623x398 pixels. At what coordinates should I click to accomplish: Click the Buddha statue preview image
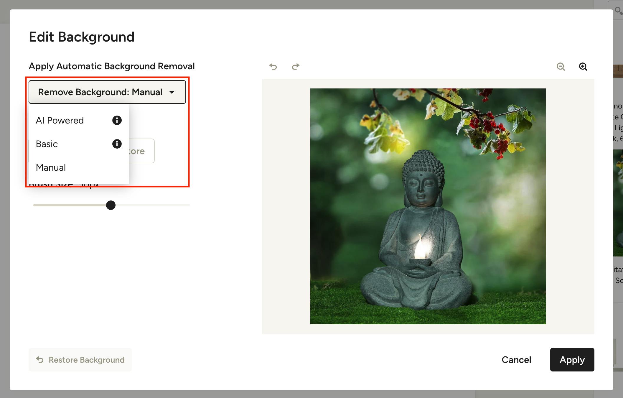coord(428,206)
